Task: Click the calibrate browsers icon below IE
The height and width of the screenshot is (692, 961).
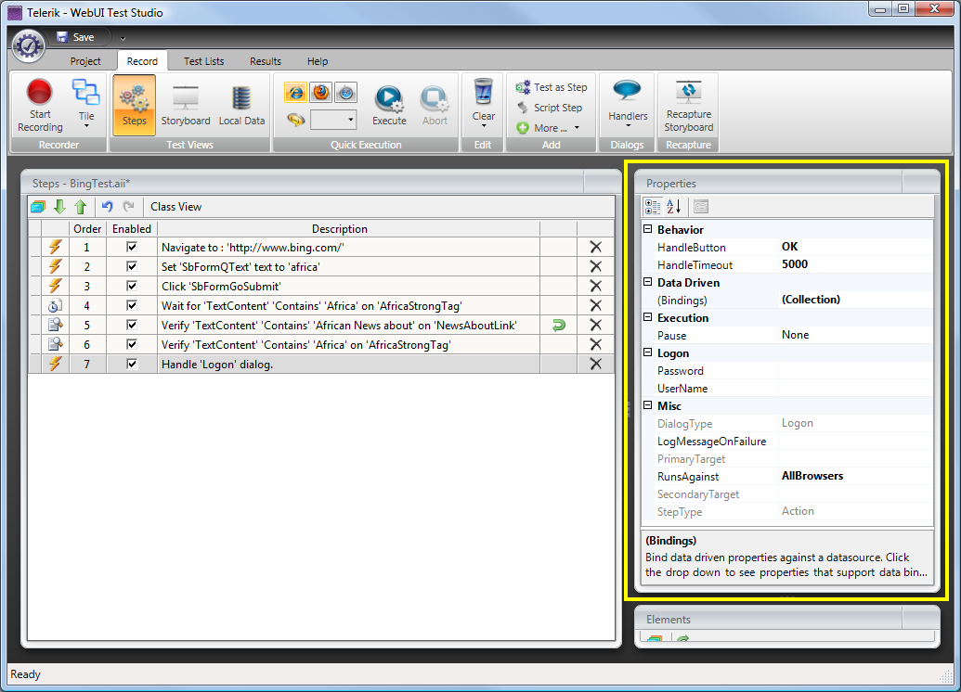Action: (296, 120)
